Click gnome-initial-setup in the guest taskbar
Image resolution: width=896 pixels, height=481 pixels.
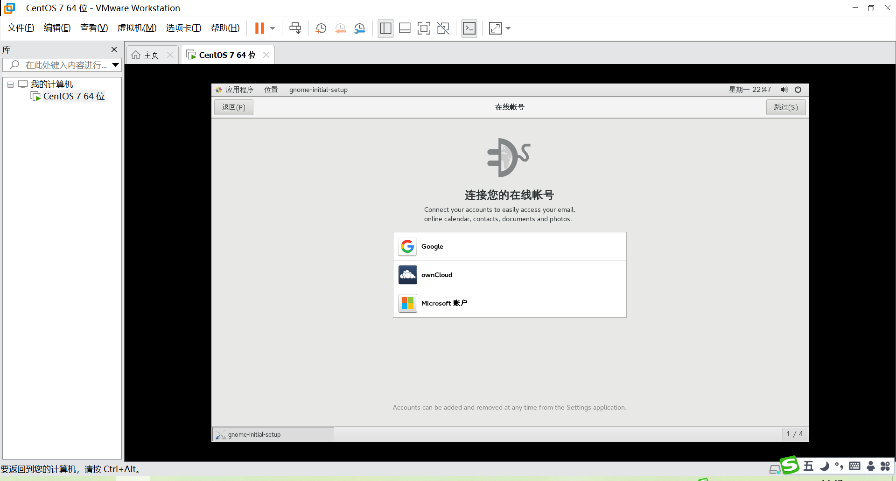pos(273,434)
